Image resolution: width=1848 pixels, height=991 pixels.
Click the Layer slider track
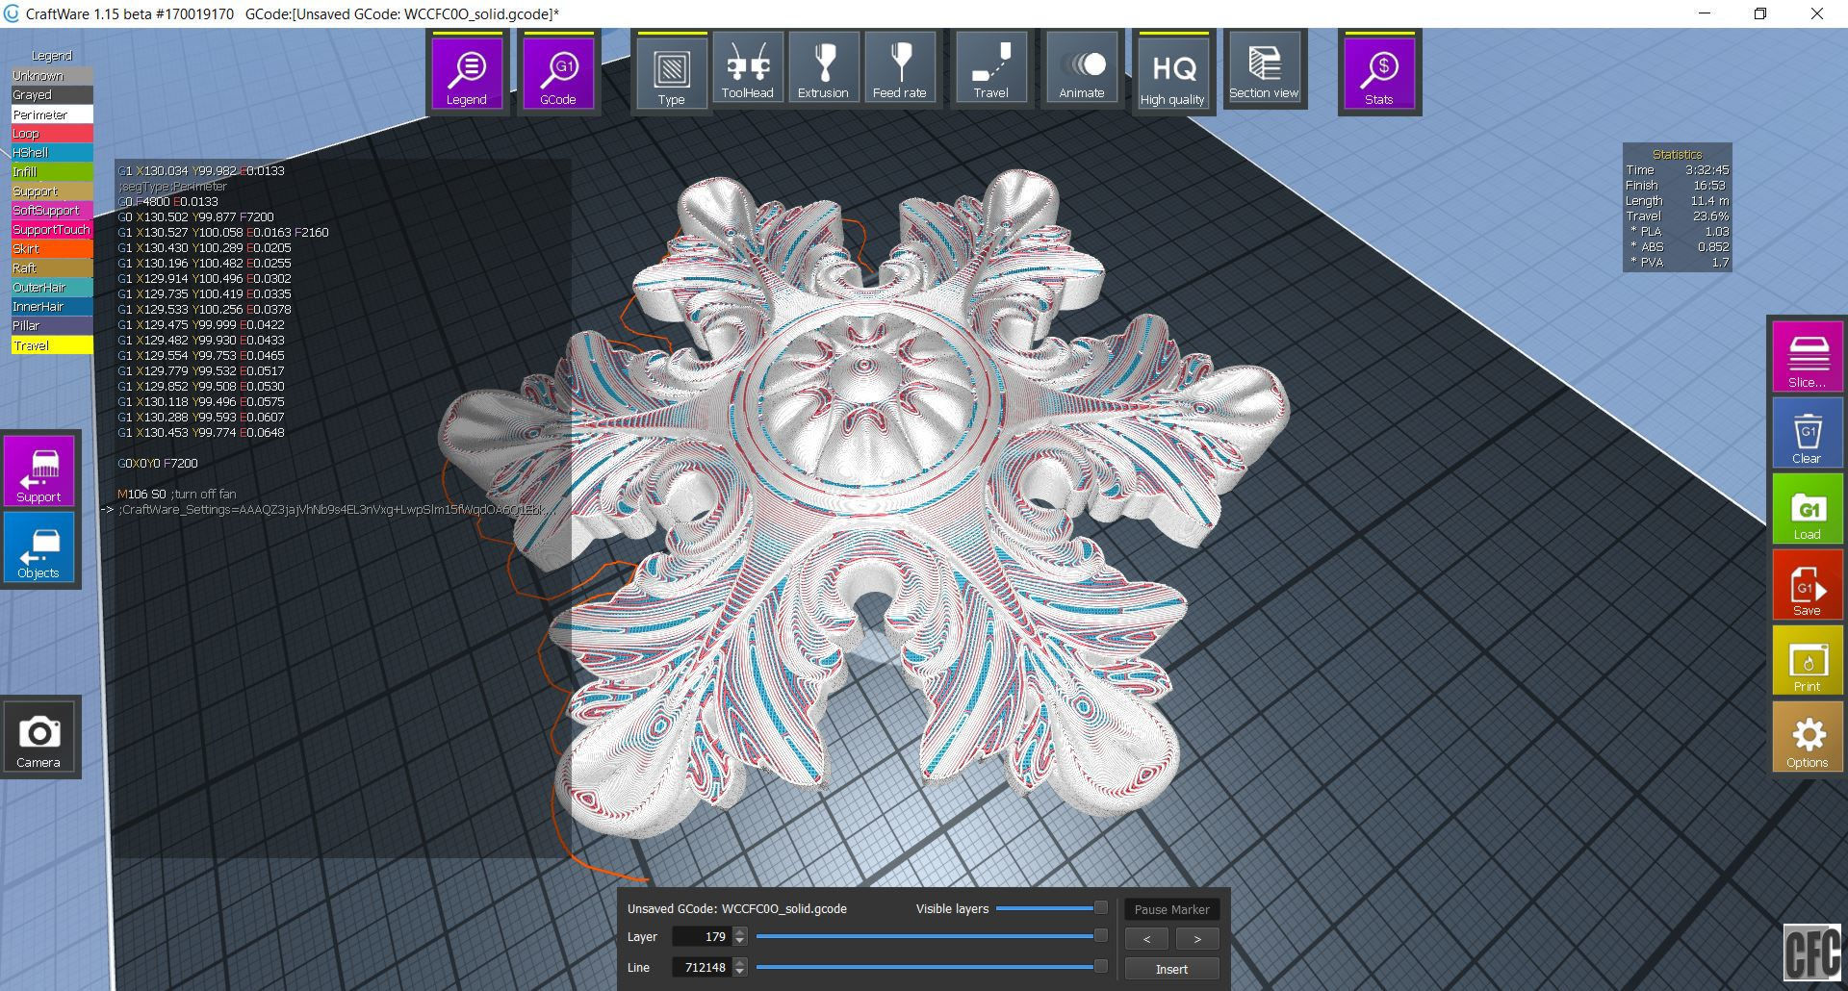point(932,936)
